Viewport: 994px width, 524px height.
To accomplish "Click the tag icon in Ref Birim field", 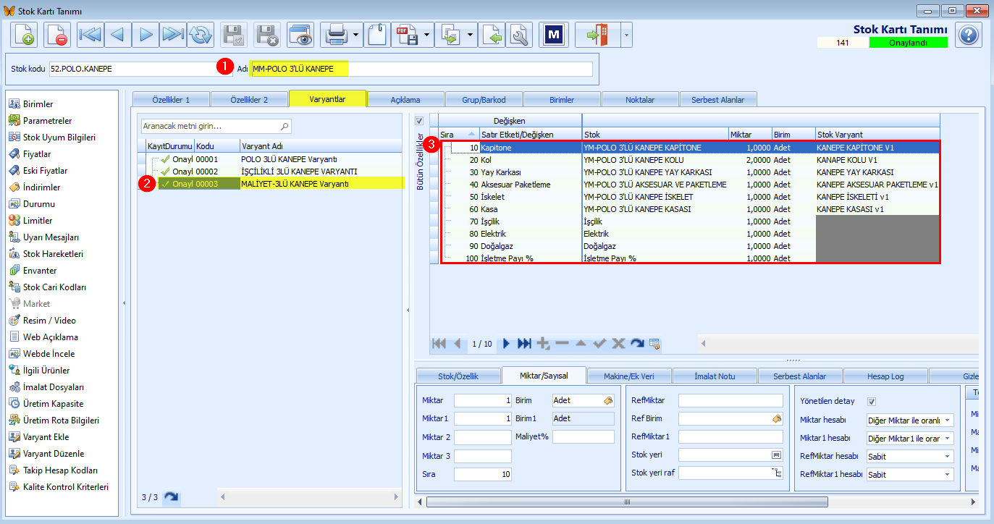I will [777, 418].
